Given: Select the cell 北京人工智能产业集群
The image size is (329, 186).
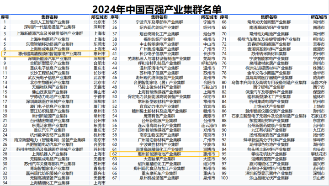Looking at the screenshot, I should click(49, 22).
